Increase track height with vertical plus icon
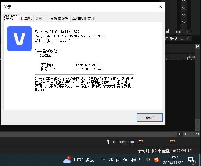 click(198, 122)
